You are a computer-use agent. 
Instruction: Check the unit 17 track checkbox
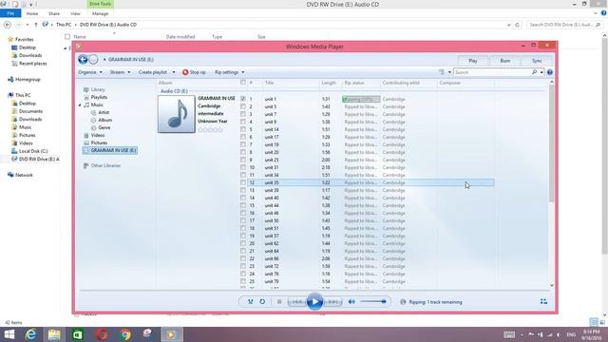click(x=243, y=137)
